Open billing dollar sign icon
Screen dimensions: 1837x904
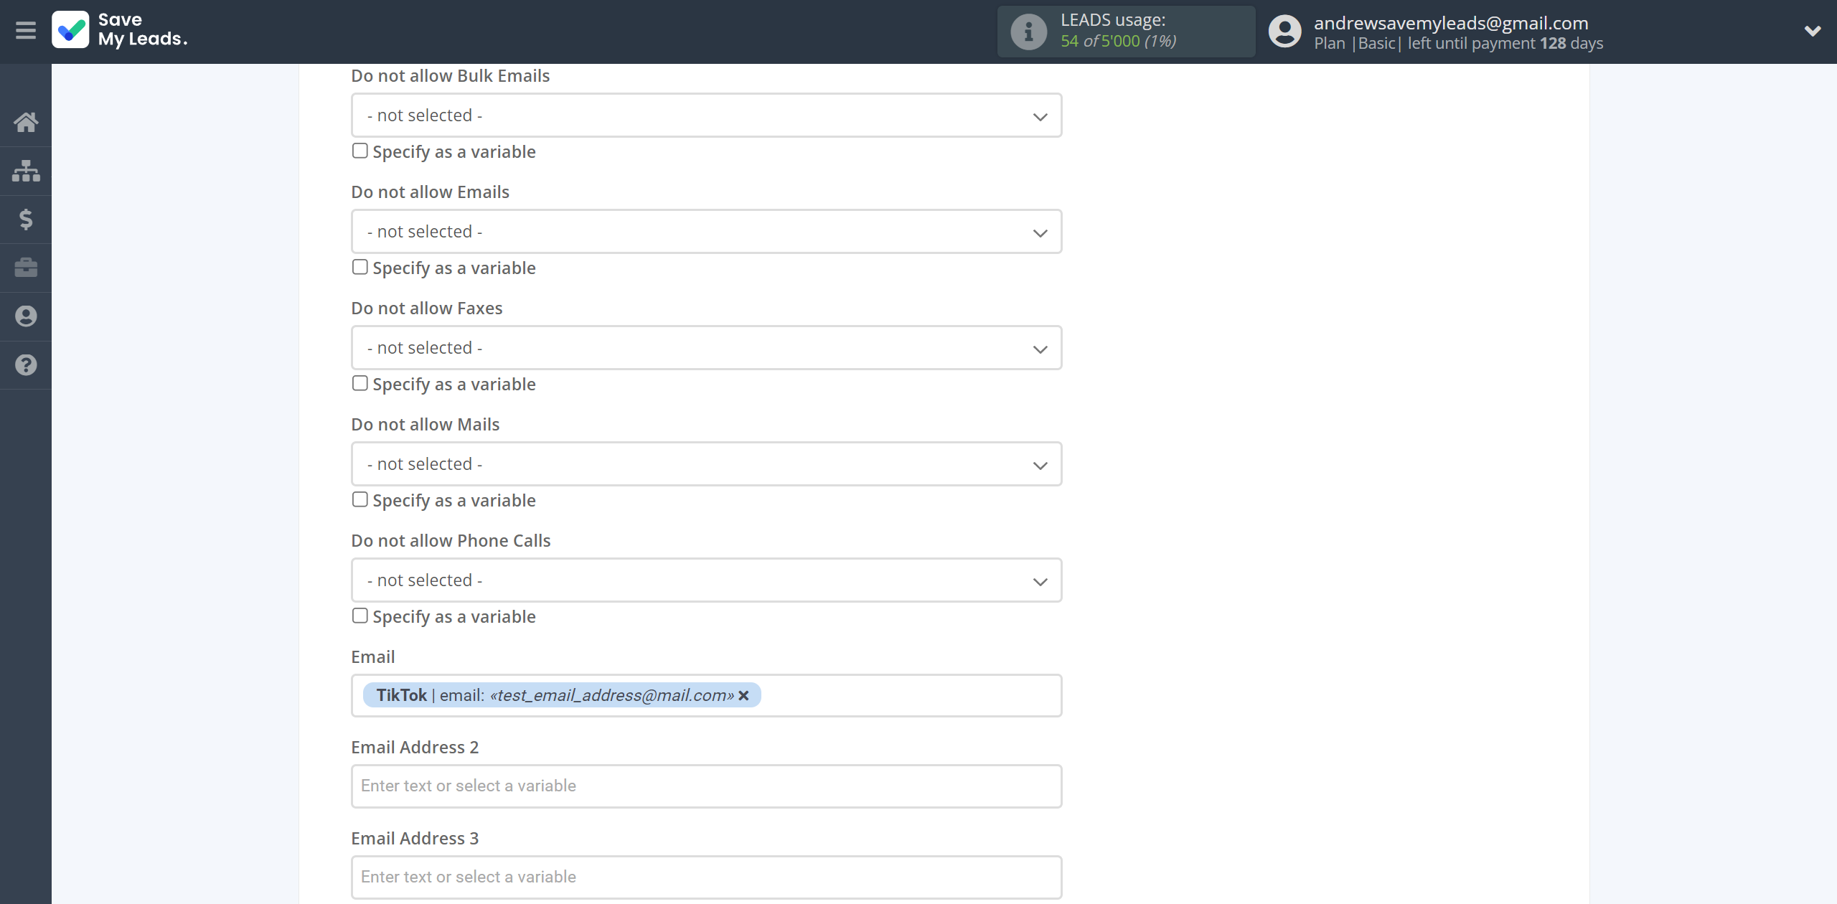[x=26, y=219]
